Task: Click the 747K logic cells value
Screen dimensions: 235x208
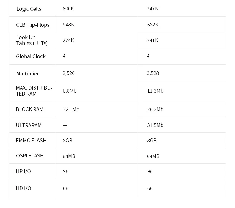Action: [x=153, y=9]
